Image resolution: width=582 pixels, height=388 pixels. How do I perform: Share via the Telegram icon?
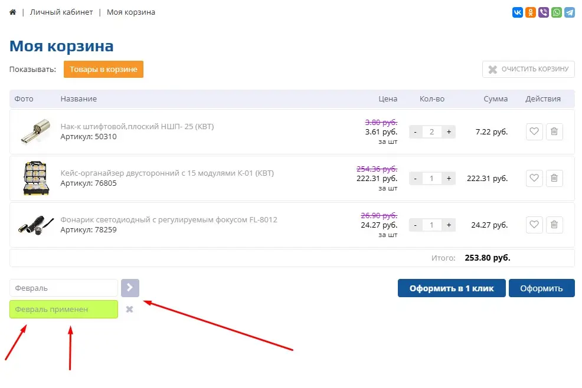point(570,12)
